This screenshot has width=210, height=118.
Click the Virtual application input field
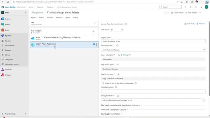[153, 91]
